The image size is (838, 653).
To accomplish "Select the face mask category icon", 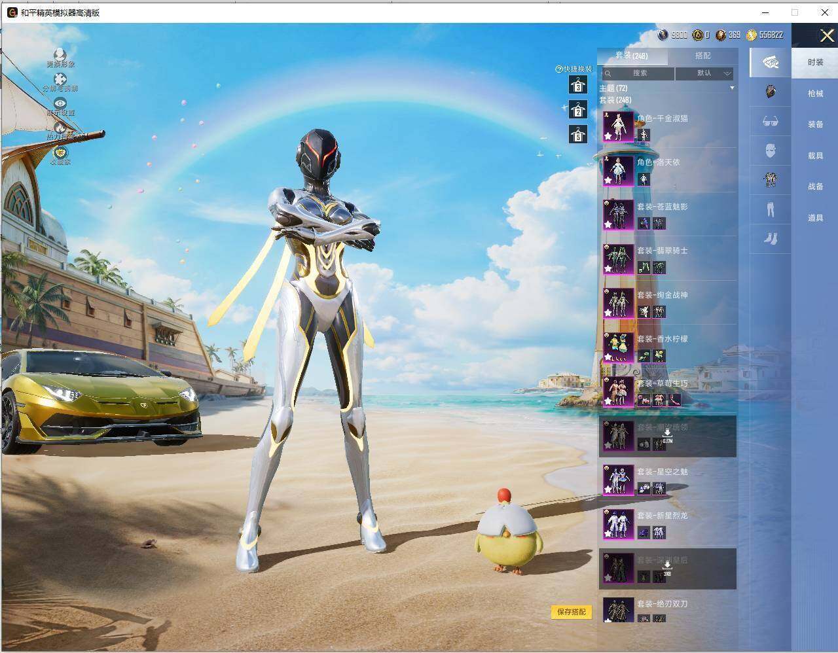I will tap(771, 152).
